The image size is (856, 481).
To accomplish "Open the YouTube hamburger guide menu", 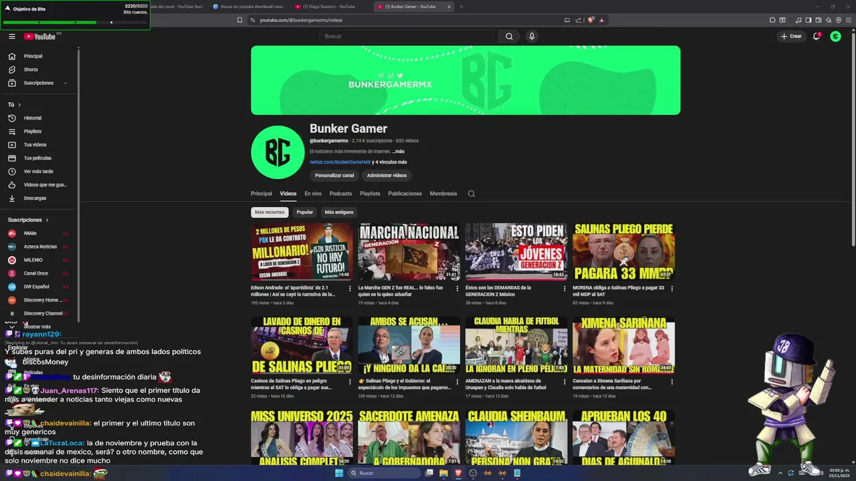I will [x=12, y=36].
